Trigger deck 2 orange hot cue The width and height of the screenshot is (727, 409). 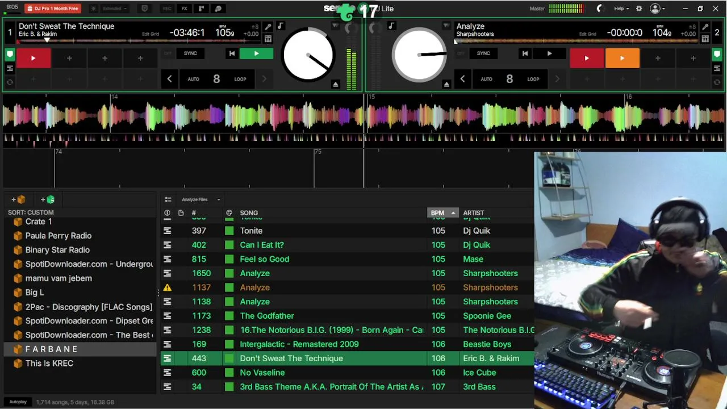point(622,58)
